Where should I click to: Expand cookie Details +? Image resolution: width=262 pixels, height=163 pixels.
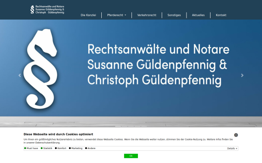pos(232,148)
